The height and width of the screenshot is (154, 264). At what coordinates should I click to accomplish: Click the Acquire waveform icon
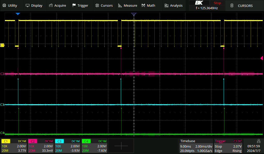[51, 6]
